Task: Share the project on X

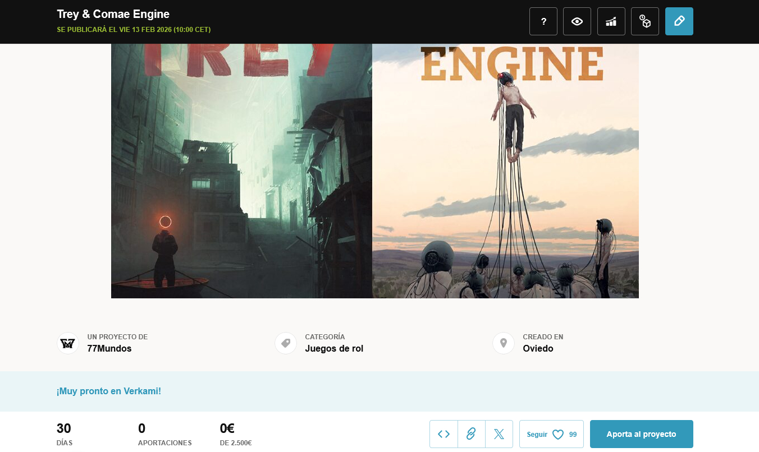Action: (x=499, y=434)
